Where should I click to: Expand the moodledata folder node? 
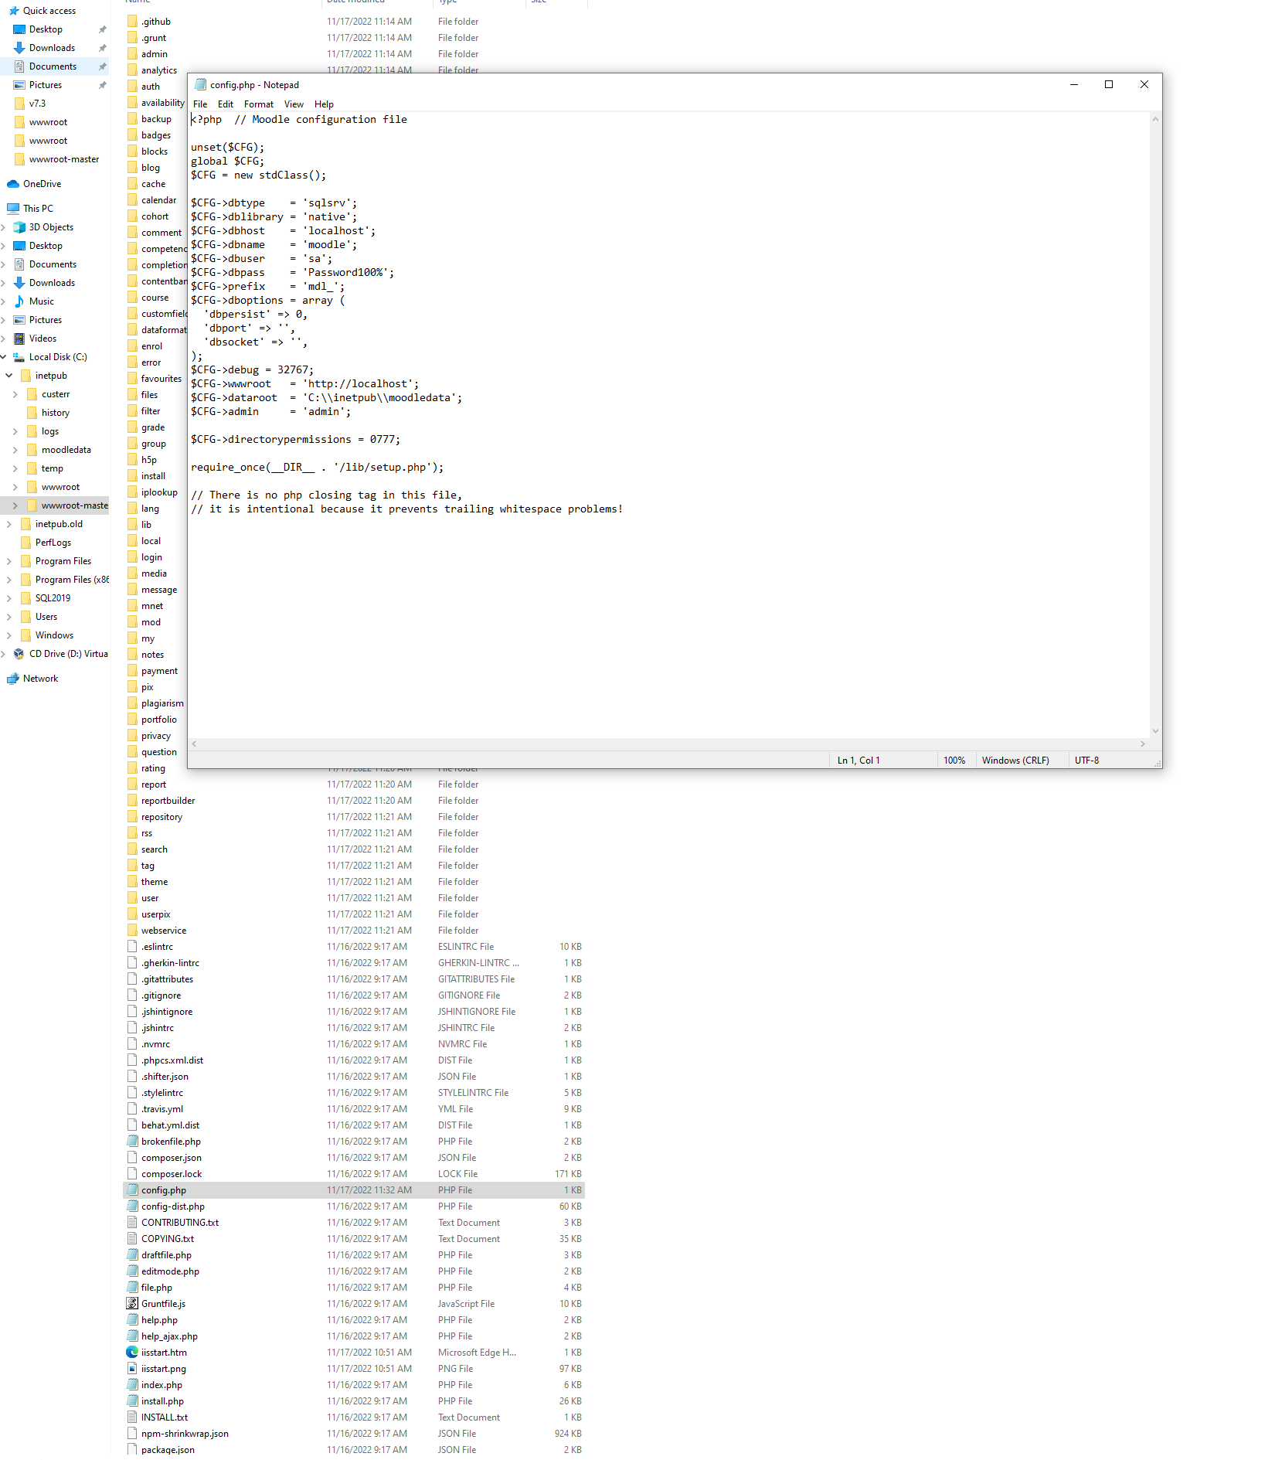point(15,450)
